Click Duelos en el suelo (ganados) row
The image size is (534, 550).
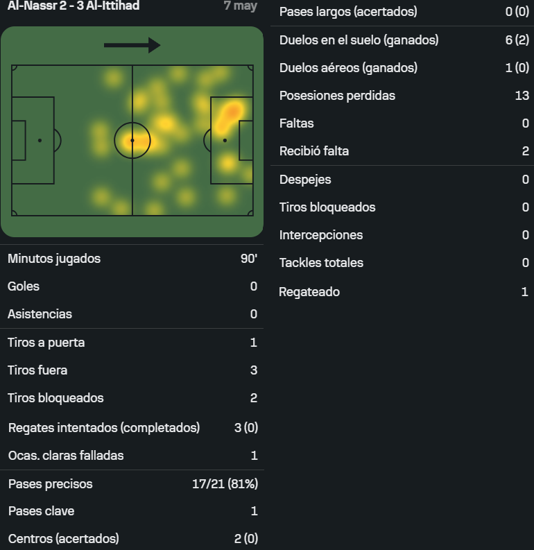coord(402,40)
